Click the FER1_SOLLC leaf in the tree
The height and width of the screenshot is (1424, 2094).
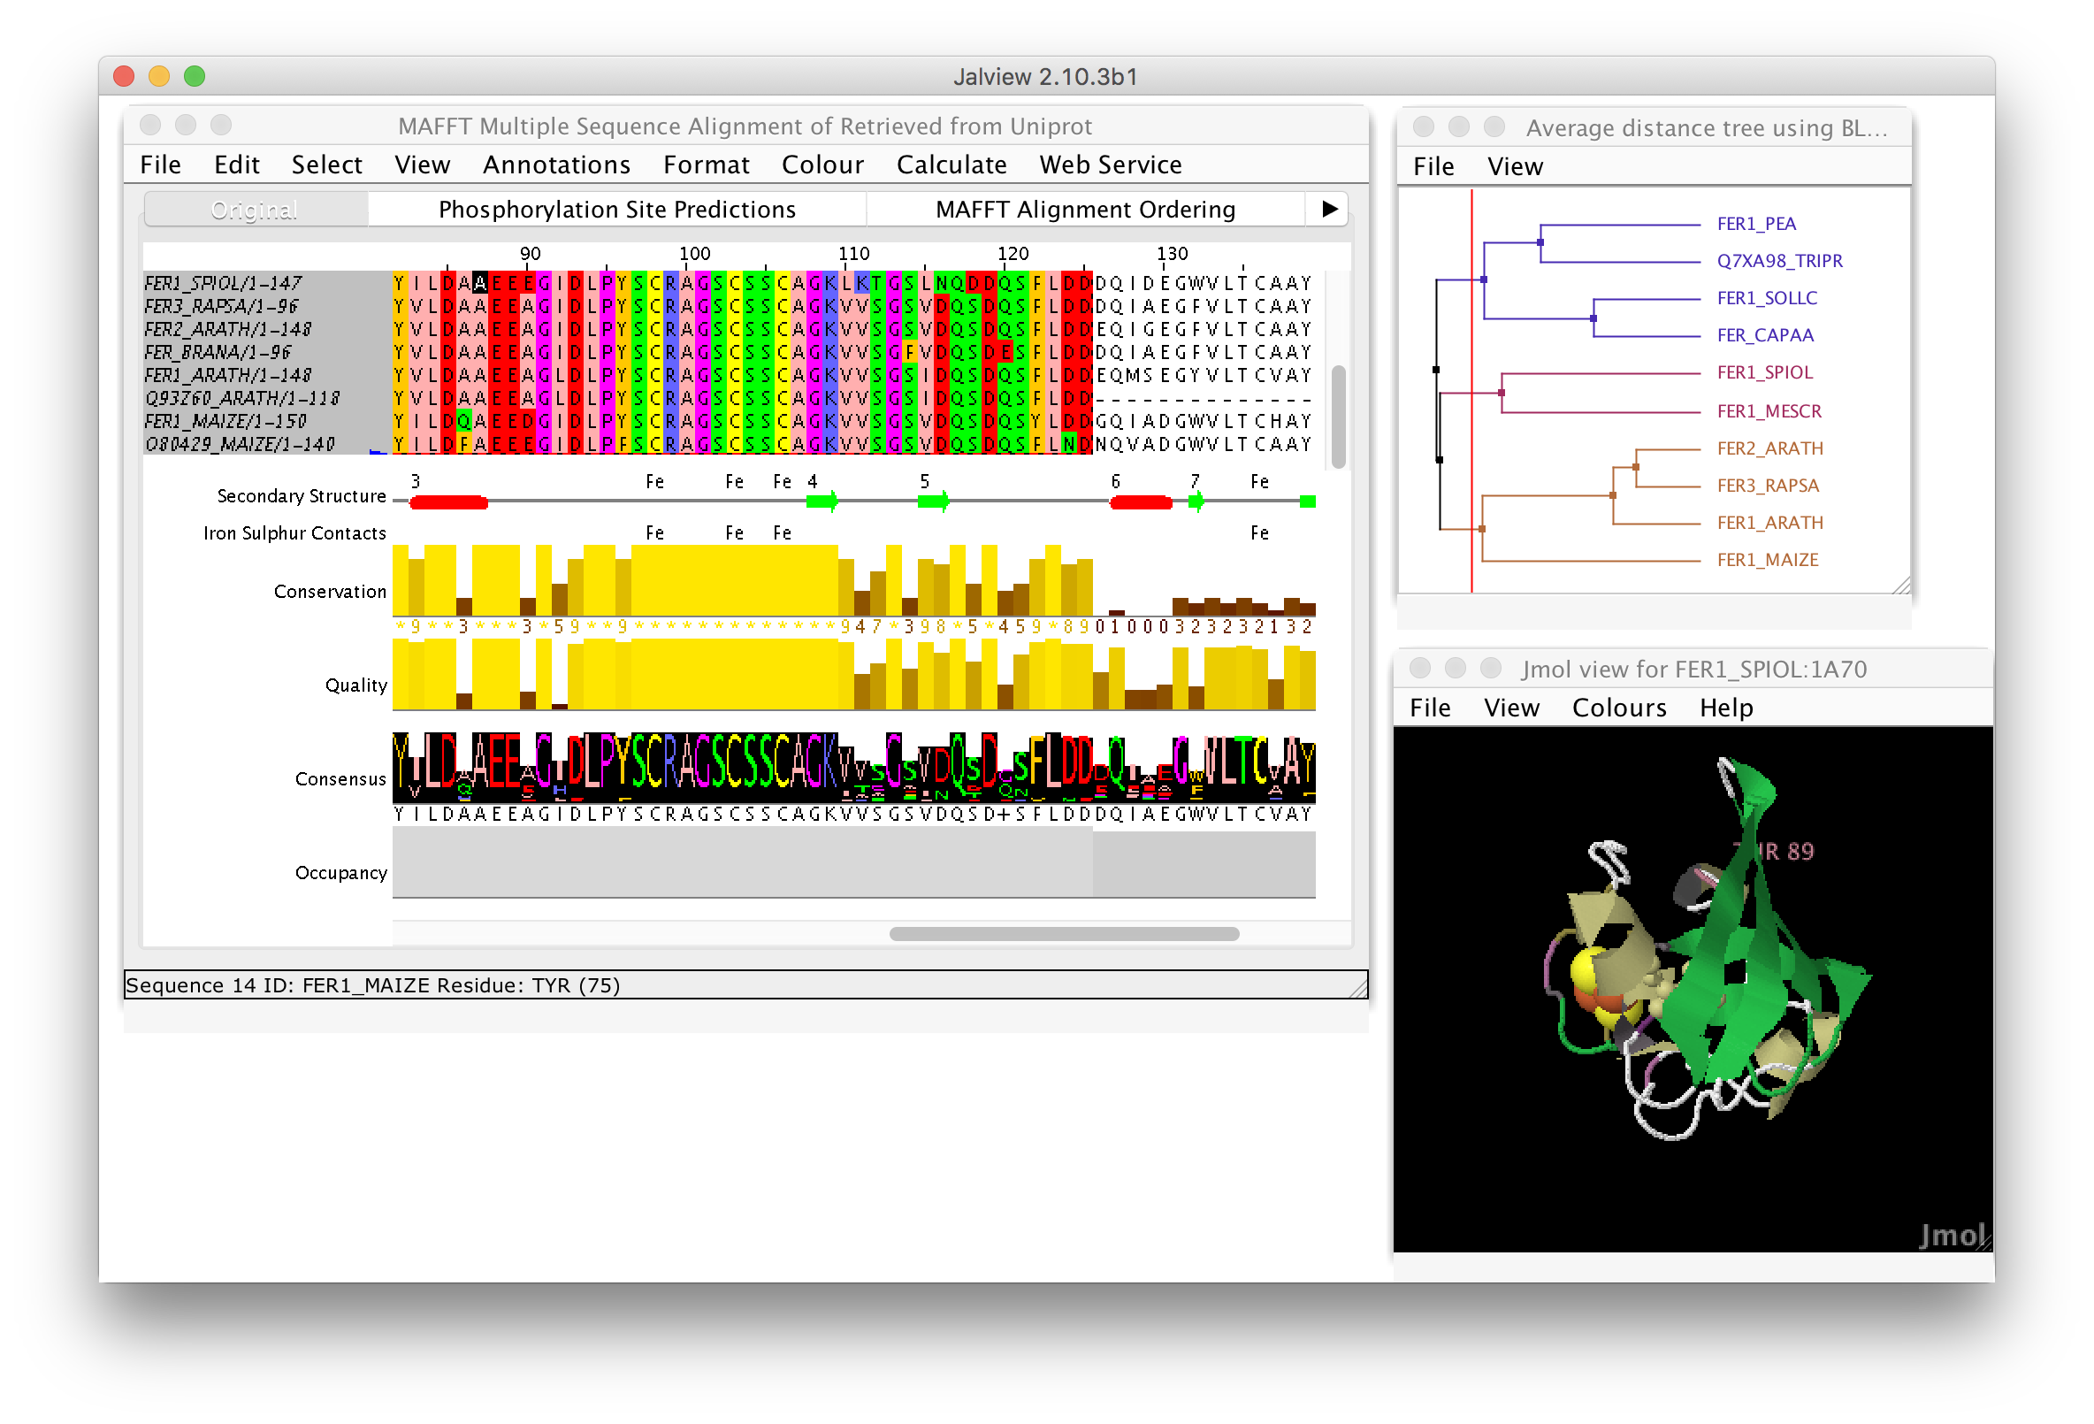click(1767, 297)
